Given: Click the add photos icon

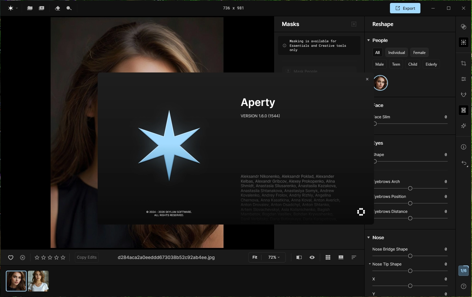Looking at the screenshot, I should pos(42,8).
